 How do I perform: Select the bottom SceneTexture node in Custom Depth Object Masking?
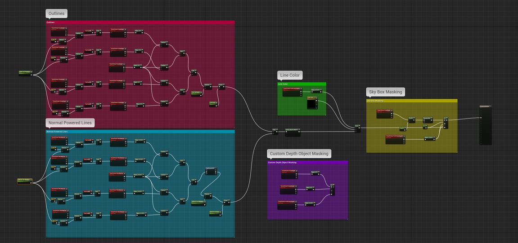coord(286,205)
